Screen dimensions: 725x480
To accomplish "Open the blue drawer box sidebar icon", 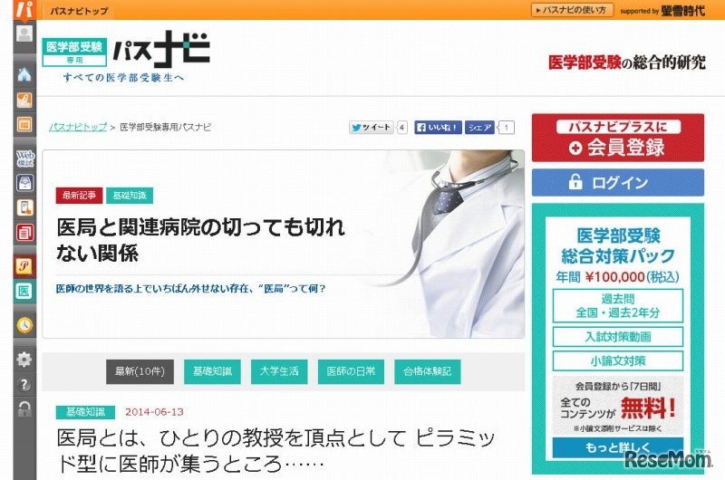I will coord(24,183).
